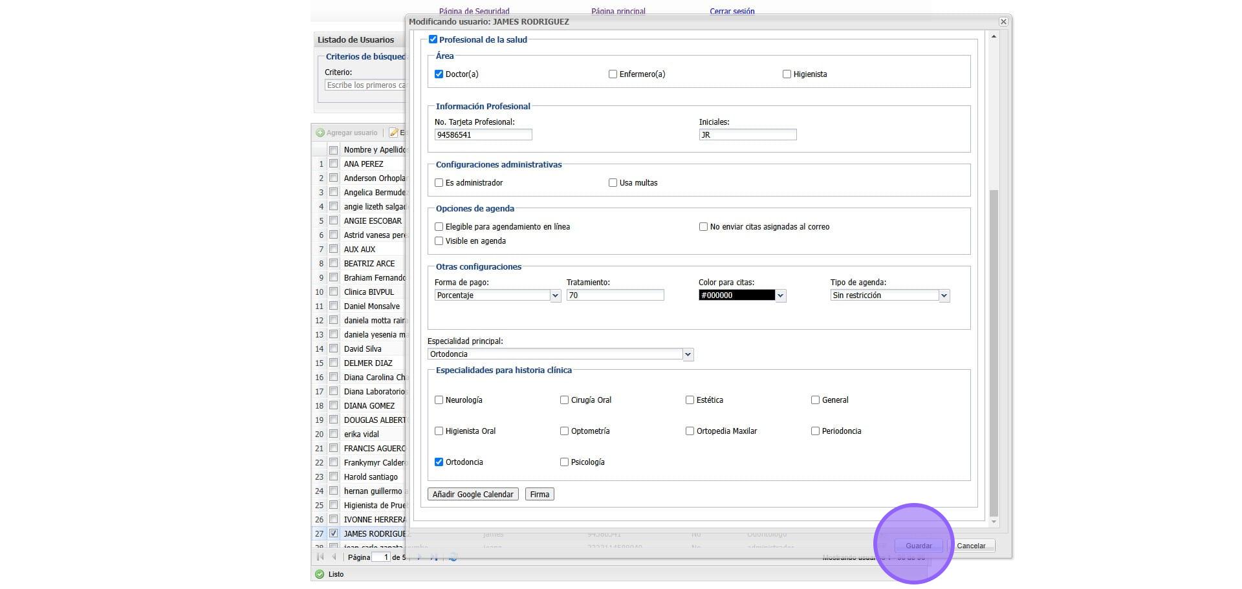Click the pencil edit icon in toolbar
This screenshot has height=589, width=1242.
pyautogui.click(x=393, y=133)
